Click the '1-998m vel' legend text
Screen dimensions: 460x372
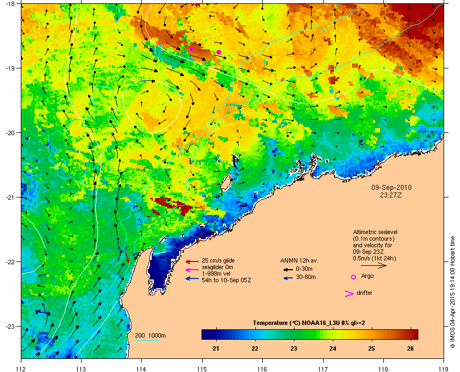[216, 274]
